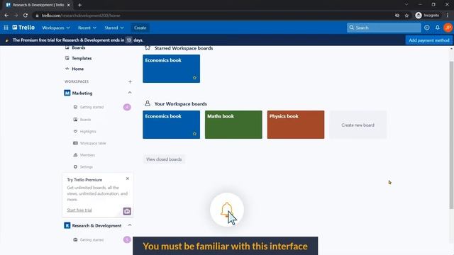The height and width of the screenshot is (255, 454).
Task: Open the JP account avatar
Action: click(448, 28)
